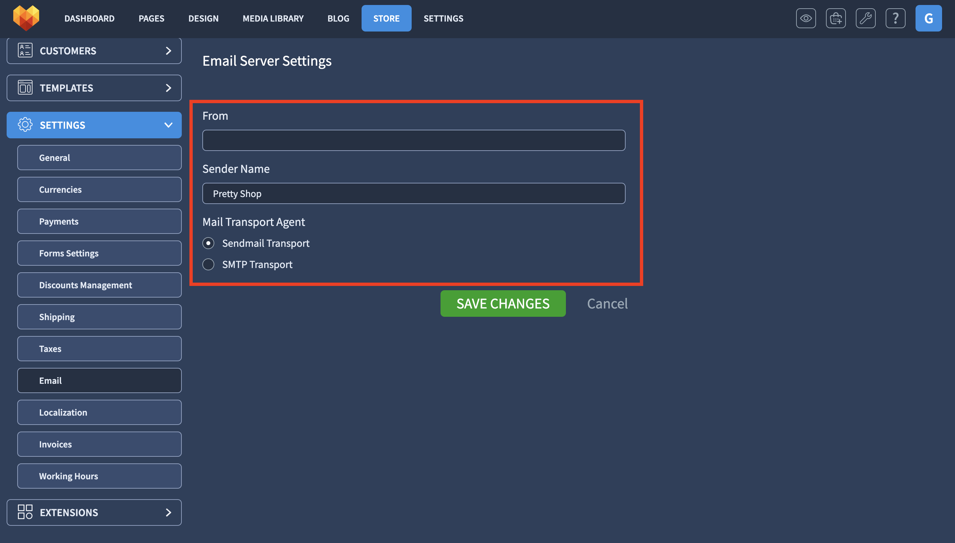Click the Extensions grid icon
The height and width of the screenshot is (543, 955).
tap(25, 512)
